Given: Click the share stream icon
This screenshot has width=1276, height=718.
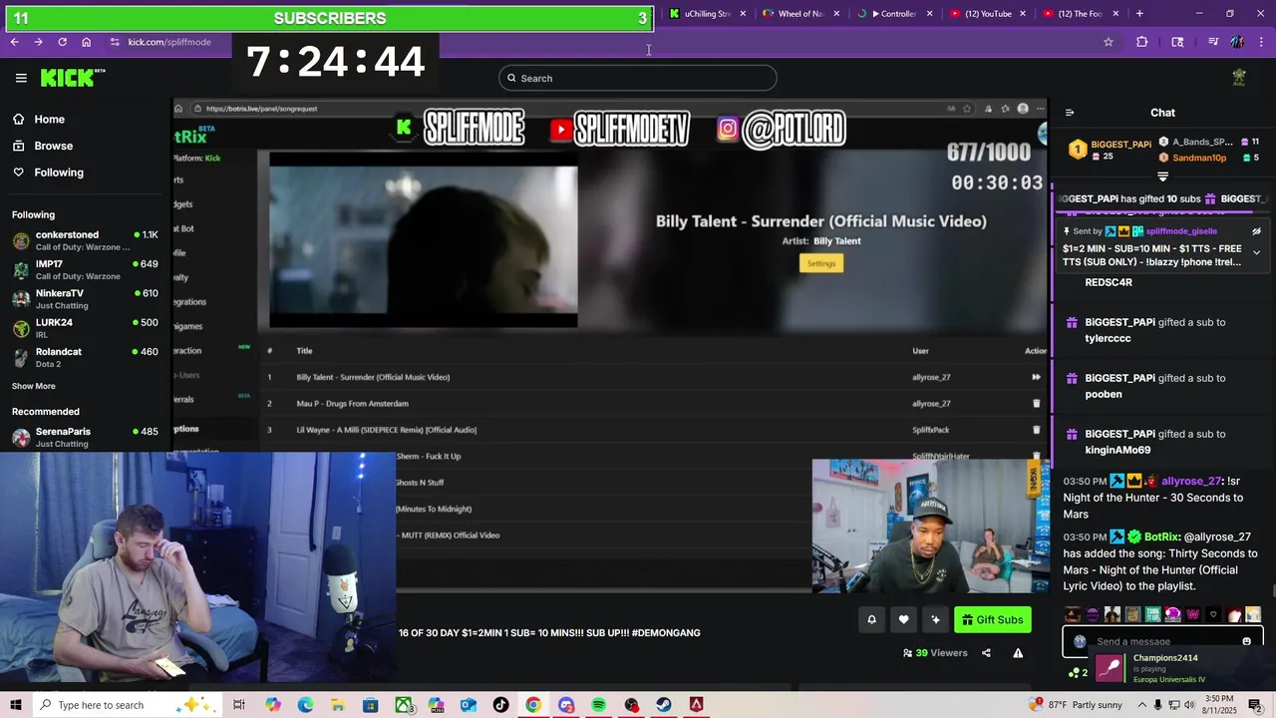Looking at the screenshot, I should (986, 653).
